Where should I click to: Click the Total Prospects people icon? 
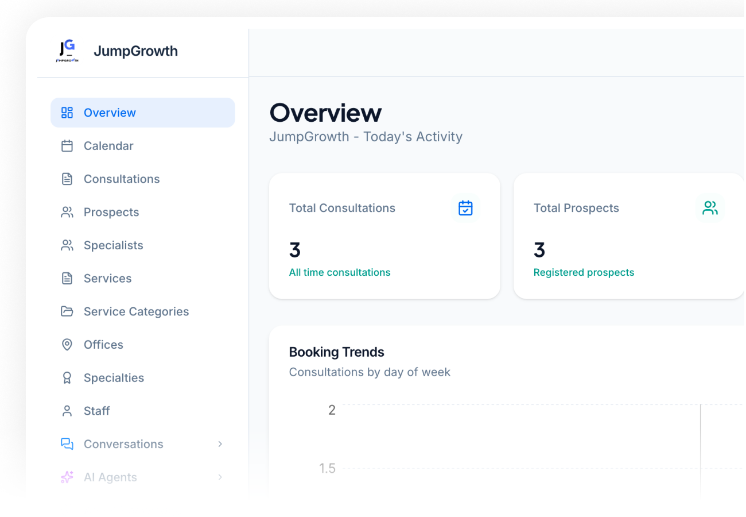pyautogui.click(x=710, y=208)
